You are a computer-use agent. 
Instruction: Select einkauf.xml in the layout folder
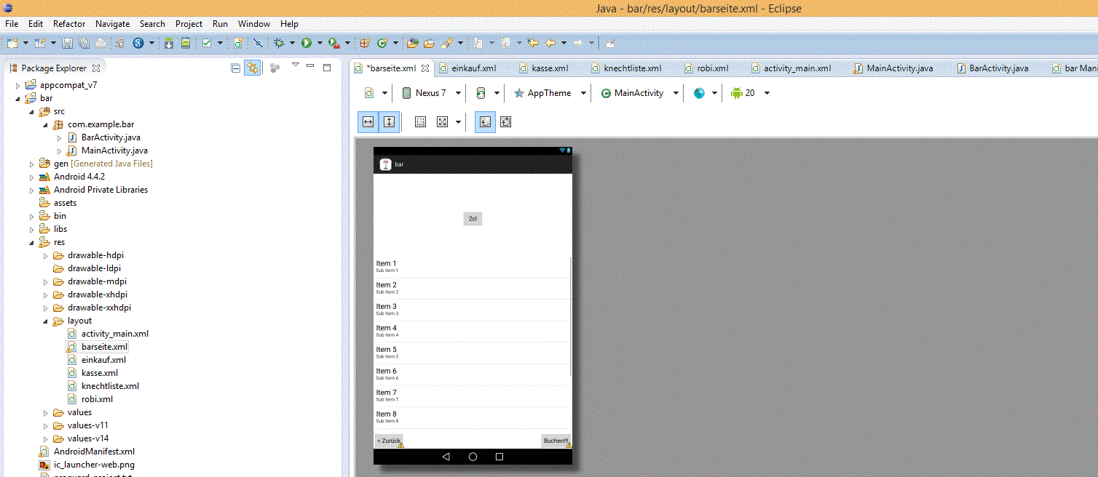103,360
